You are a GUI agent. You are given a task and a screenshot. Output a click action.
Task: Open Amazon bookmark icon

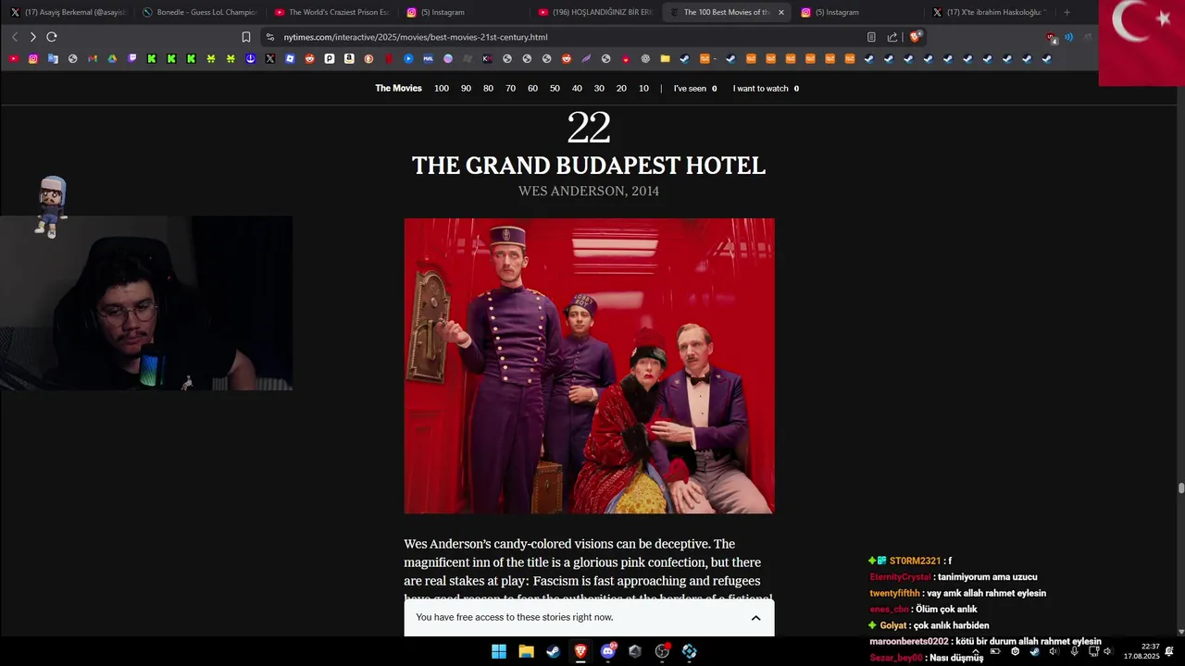(x=349, y=58)
